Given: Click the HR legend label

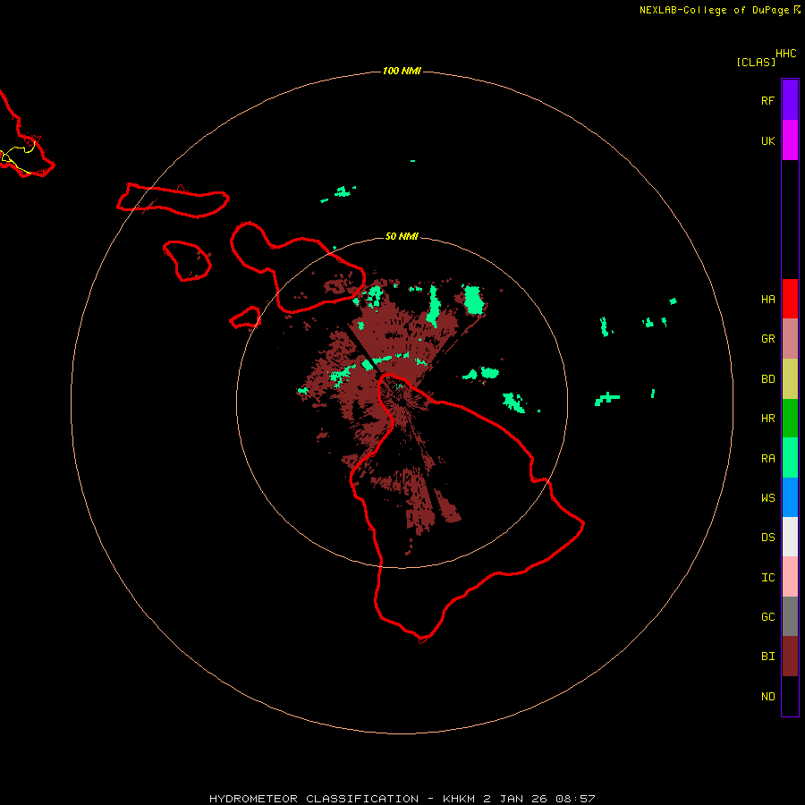Looking at the screenshot, I should [767, 419].
